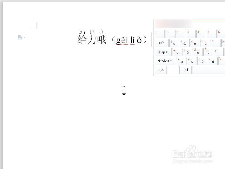Click the space bar on soft keyboard
225x169 pixels.
pyautogui.click(x=209, y=70)
